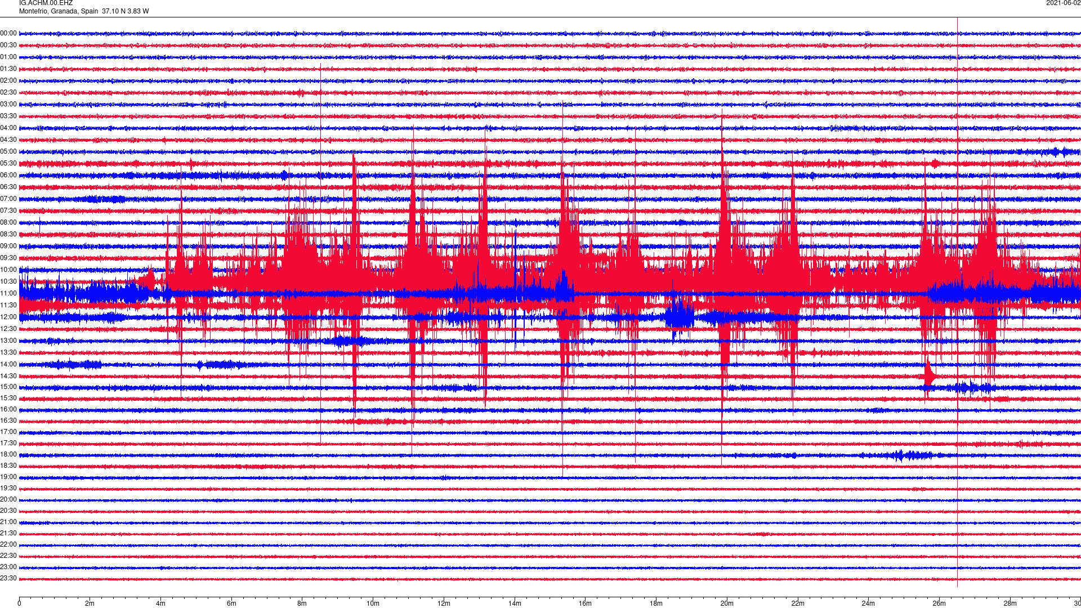Click the 16m tick on time axis
Image resolution: width=1081 pixels, height=608 pixels.
(585, 603)
